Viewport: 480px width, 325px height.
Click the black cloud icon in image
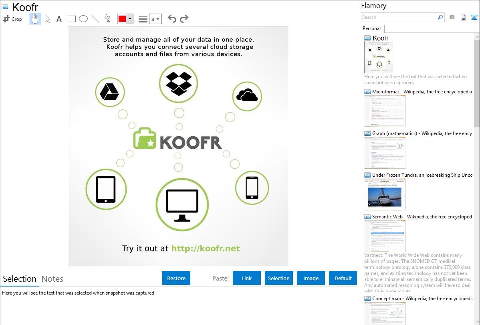tap(247, 95)
